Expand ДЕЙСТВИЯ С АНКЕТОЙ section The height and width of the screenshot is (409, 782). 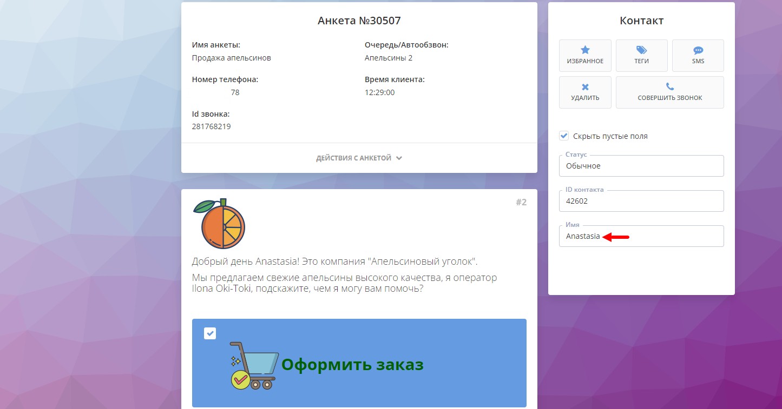coord(359,158)
